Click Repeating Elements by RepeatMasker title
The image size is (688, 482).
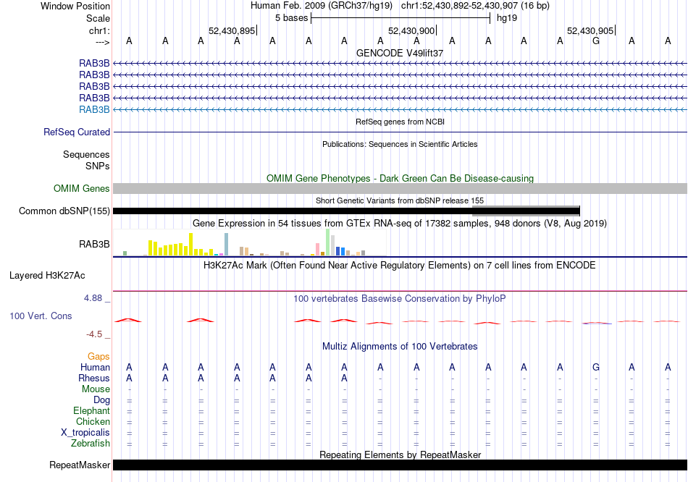coord(400,454)
